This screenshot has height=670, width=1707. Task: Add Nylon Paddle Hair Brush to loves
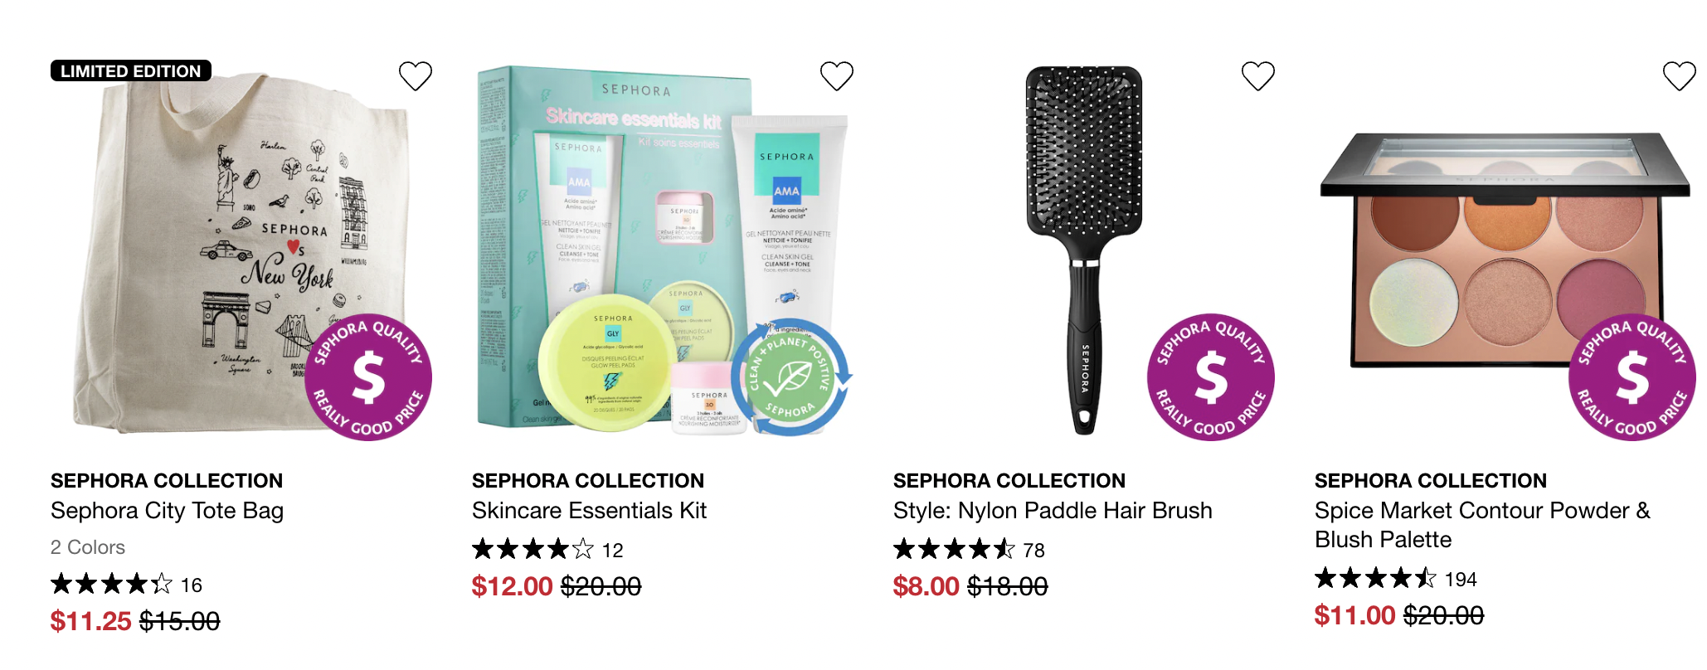(1257, 76)
